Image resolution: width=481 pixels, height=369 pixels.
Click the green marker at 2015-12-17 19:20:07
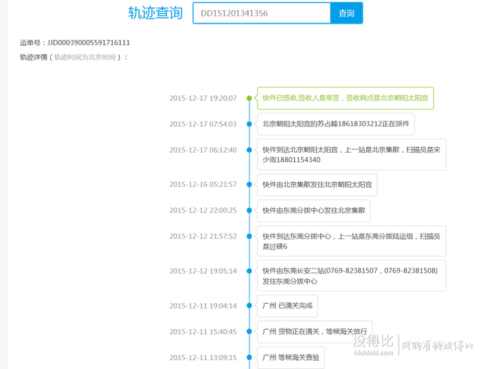[249, 98]
